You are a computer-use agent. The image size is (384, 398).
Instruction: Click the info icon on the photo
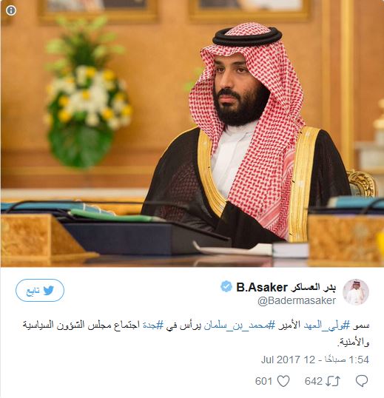pos(11,10)
